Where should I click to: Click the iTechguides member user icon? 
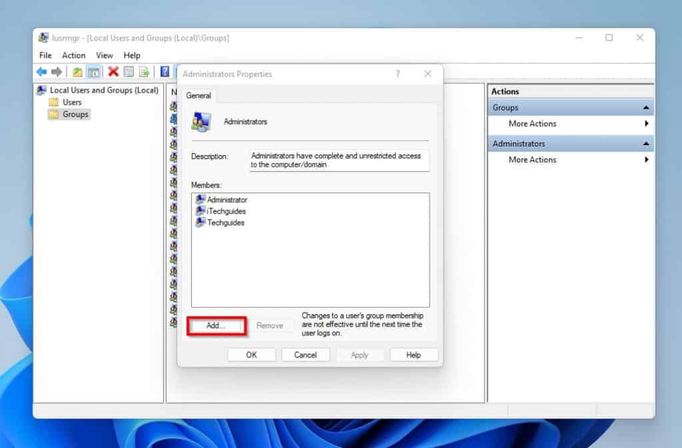click(200, 211)
